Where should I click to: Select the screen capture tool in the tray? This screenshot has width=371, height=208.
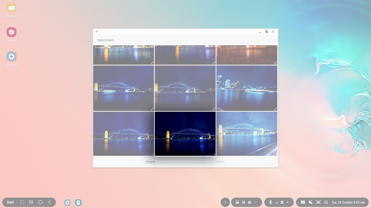point(318,202)
